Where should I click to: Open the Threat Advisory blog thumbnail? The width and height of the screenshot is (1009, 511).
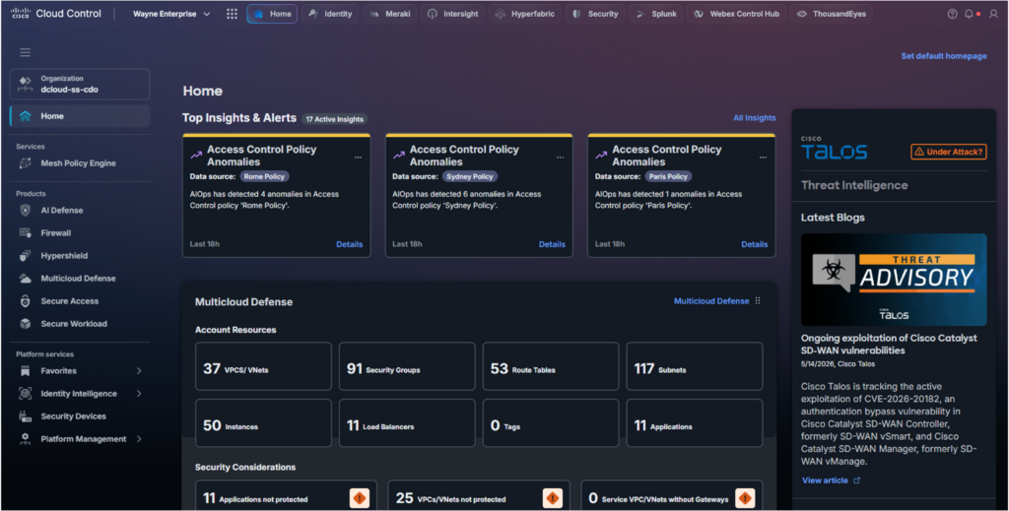tap(893, 280)
